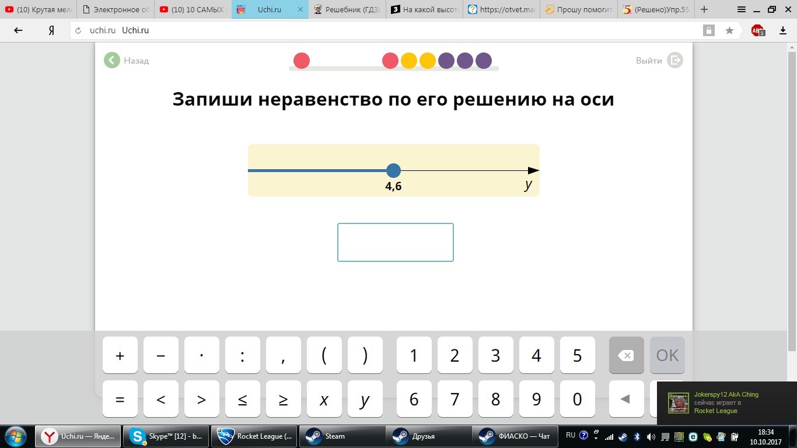Click the security lock in the address bar
The width and height of the screenshot is (797, 448).
click(x=708, y=30)
